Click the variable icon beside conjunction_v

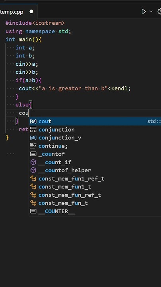click(33, 138)
